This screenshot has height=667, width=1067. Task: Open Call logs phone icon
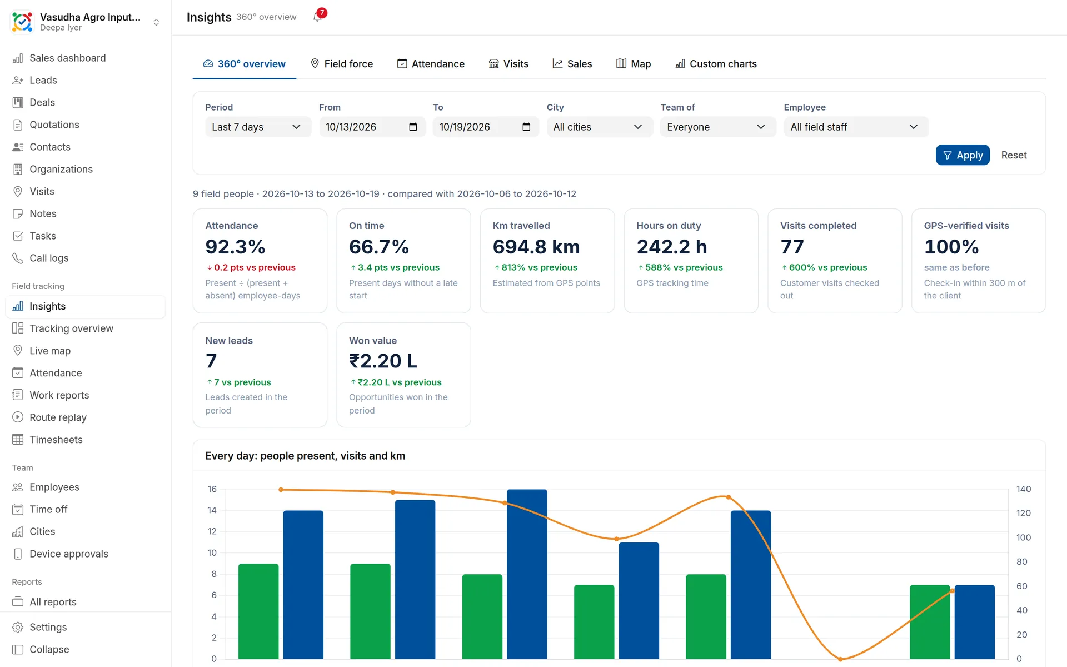pyautogui.click(x=18, y=258)
